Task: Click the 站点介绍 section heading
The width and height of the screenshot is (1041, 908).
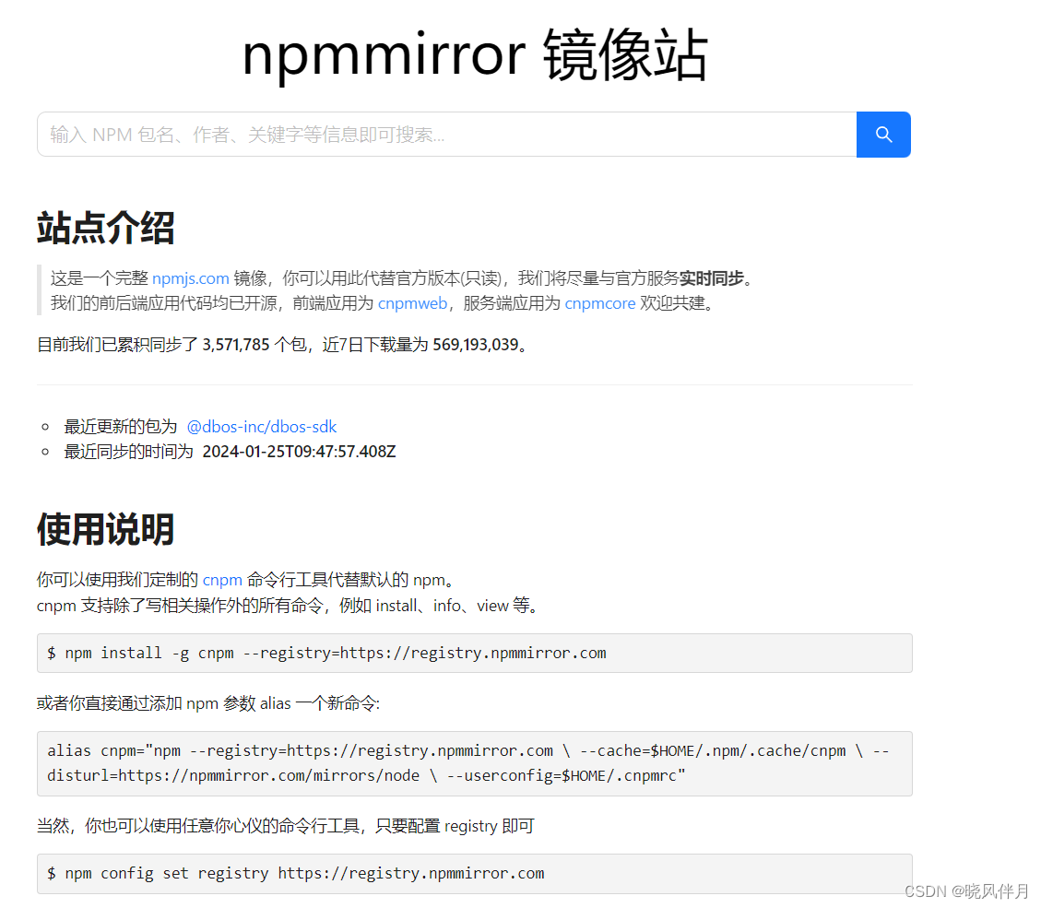Action: point(104,229)
